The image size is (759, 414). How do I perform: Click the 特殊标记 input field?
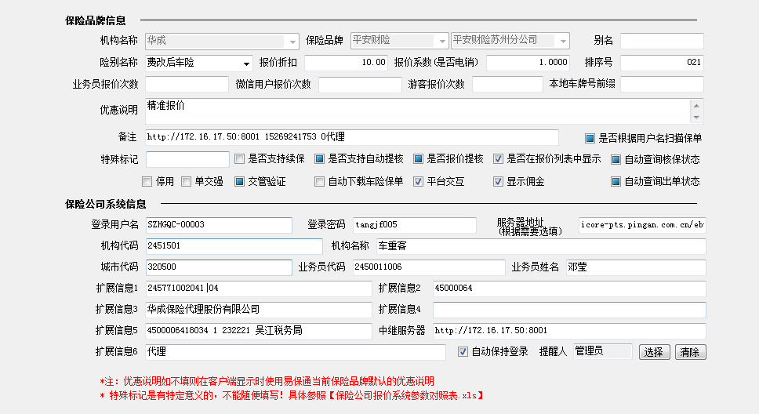point(187,159)
